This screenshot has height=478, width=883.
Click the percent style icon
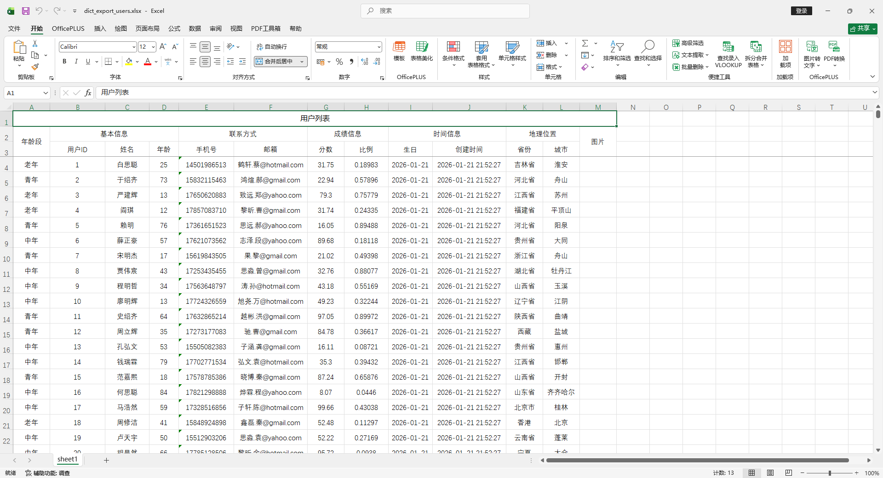[x=339, y=62]
